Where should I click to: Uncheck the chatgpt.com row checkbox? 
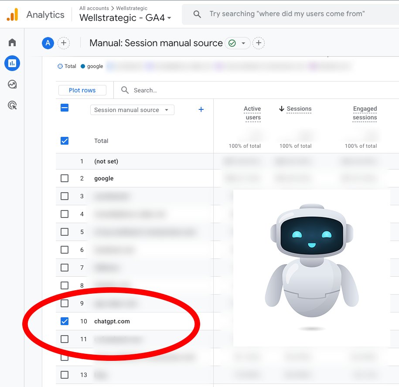(65, 321)
